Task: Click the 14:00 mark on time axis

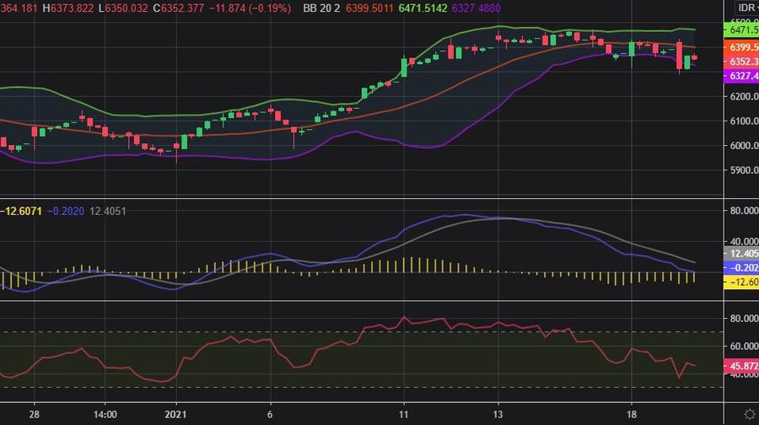Action: click(x=104, y=415)
